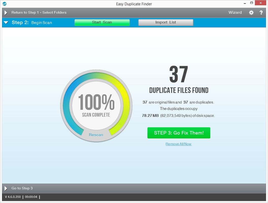The width and height of the screenshot is (268, 203).
Task: Click STEP 3: Go Fix Them! button
Action: (x=179, y=133)
